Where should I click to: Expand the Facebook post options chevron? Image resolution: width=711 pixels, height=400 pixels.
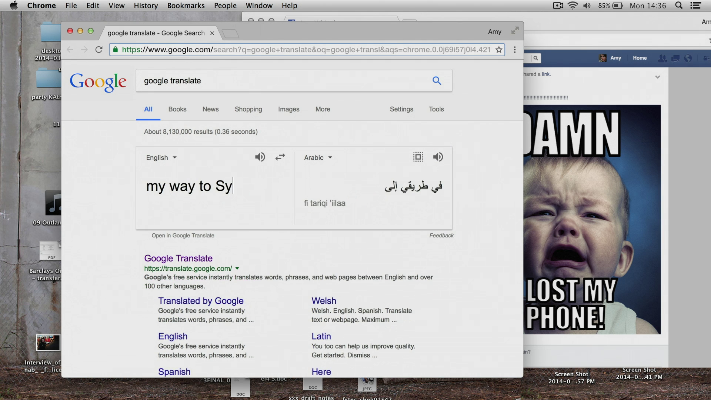click(x=658, y=77)
